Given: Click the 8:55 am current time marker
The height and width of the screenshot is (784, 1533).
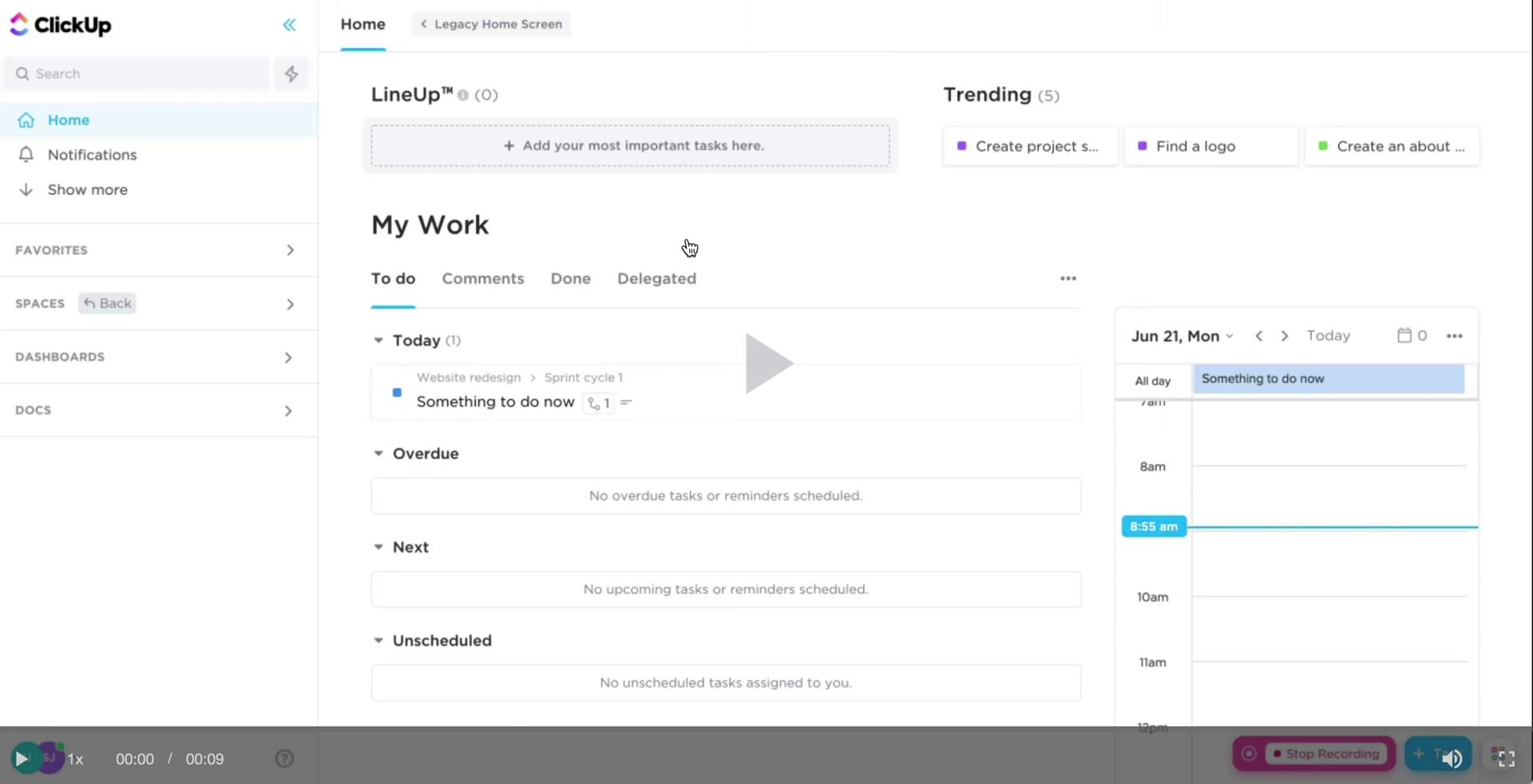Looking at the screenshot, I should point(1154,527).
